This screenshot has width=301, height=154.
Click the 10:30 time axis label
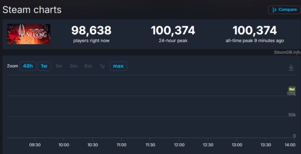92,145
